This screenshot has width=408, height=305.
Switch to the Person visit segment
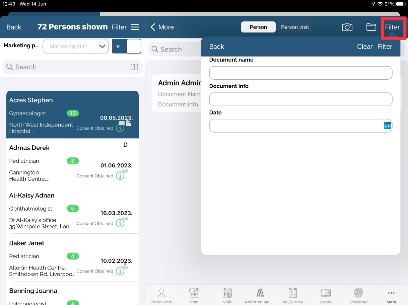pyautogui.click(x=295, y=27)
